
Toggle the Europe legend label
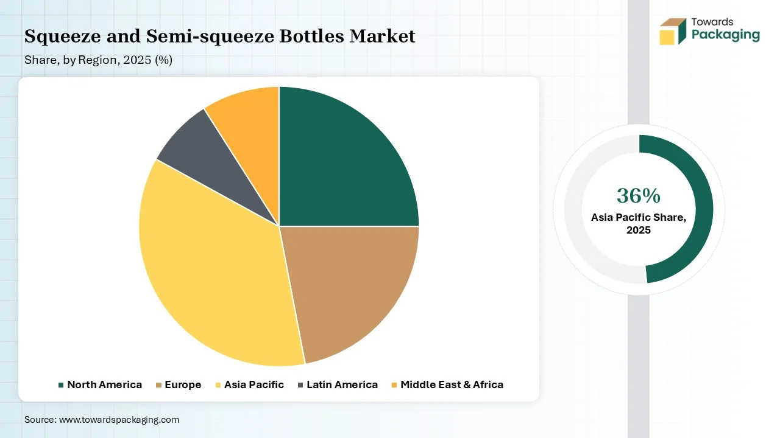coord(183,385)
